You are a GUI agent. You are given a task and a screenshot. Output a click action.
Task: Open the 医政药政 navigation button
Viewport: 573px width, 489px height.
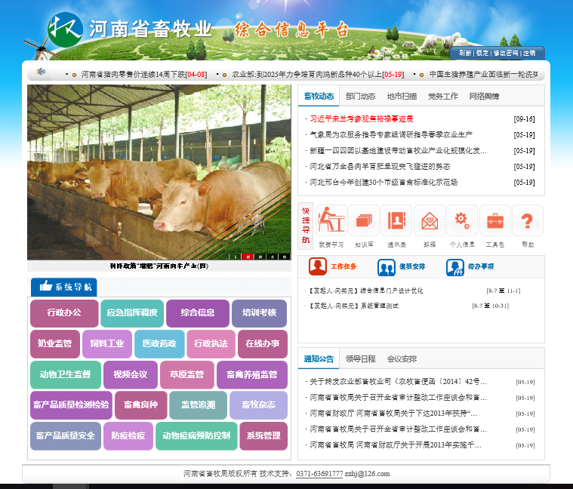[159, 343]
